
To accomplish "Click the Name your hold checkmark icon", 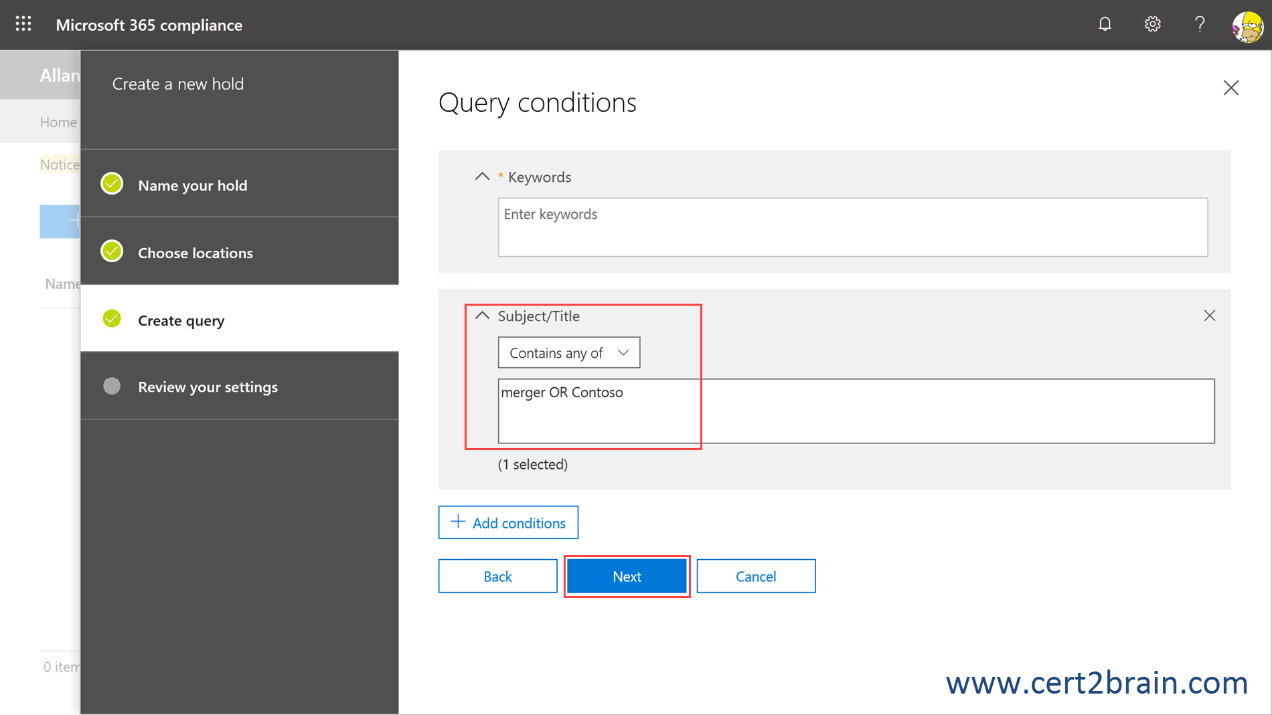I will (x=112, y=183).
